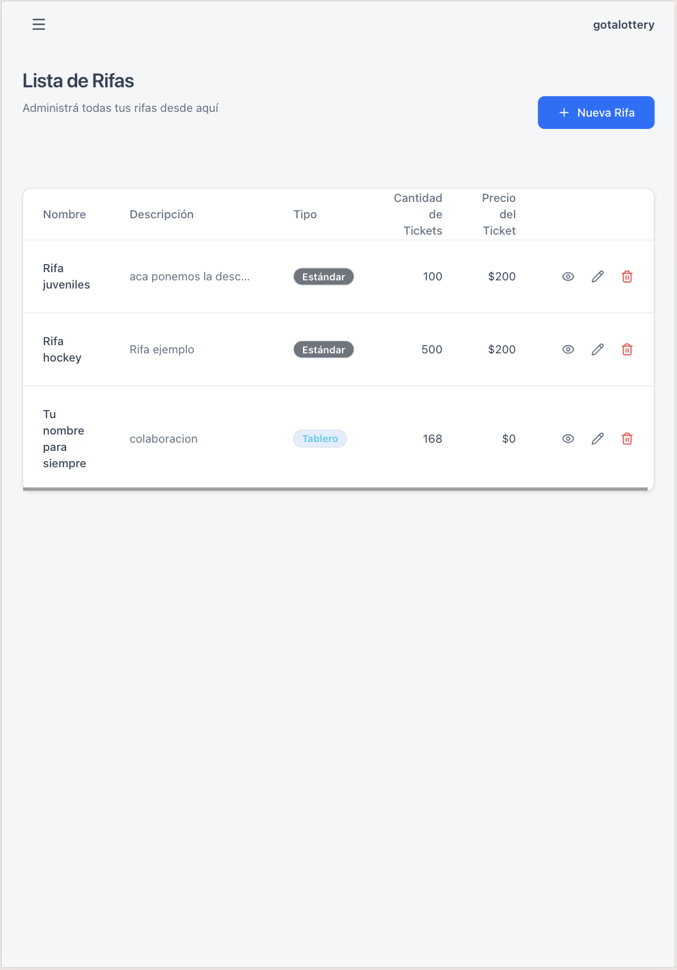Select the Tu nombre para siempre name cell

(64, 439)
